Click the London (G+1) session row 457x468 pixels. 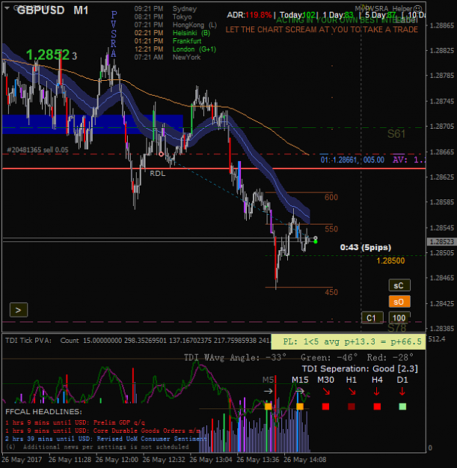pyautogui.click(x=175, y=49)
